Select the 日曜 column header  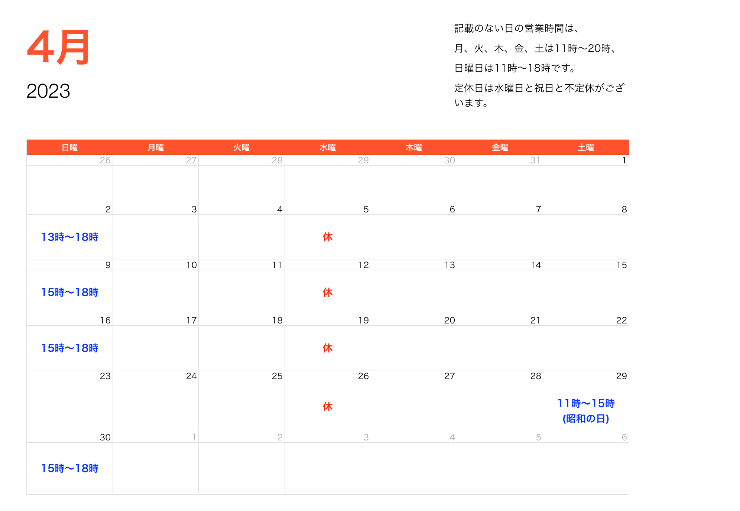point(69,147)
